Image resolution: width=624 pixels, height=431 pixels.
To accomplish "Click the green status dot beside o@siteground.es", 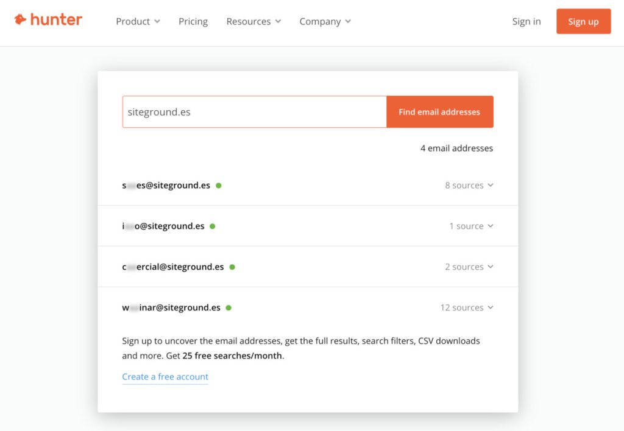I will pyautogui.click(x=213, y=226).
